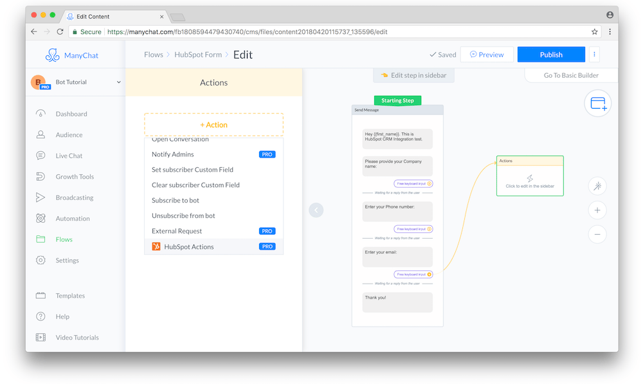Click the 'Thank you!' message block
This screenshot has width=643, height=384.
[x=397, y=302]
